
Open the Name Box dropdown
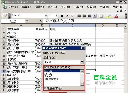point(27,21)
